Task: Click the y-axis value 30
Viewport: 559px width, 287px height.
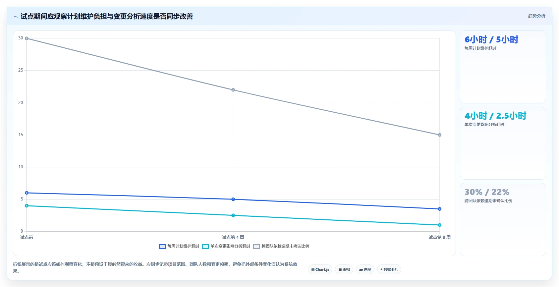Action: click(x=21, y=38)
